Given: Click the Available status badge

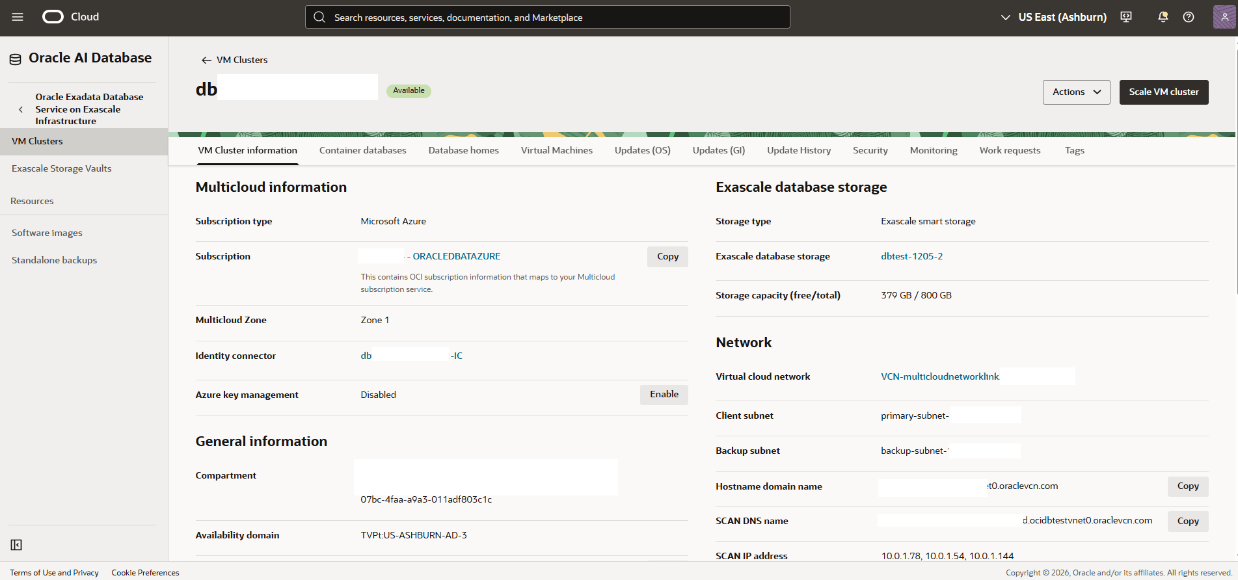Looking at the screenshot, I should 409,91.
